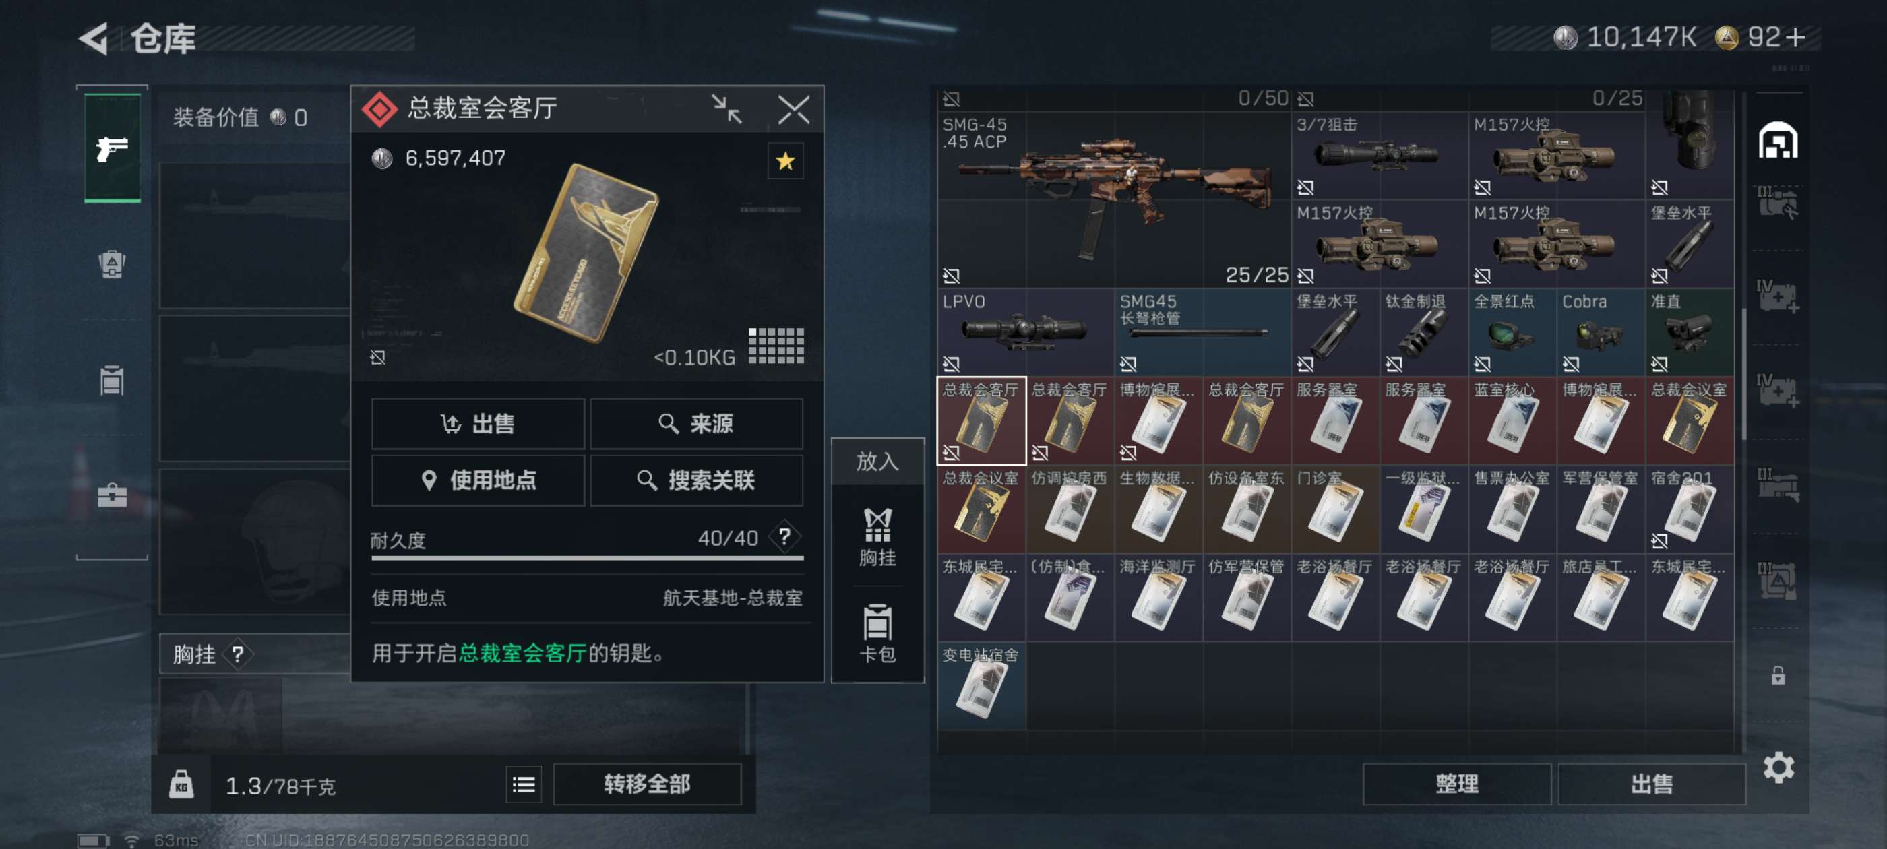Click the durability progress bar
Image resolution: width=1887 pixels, height=849 pixels.
(x=587, y=558)
